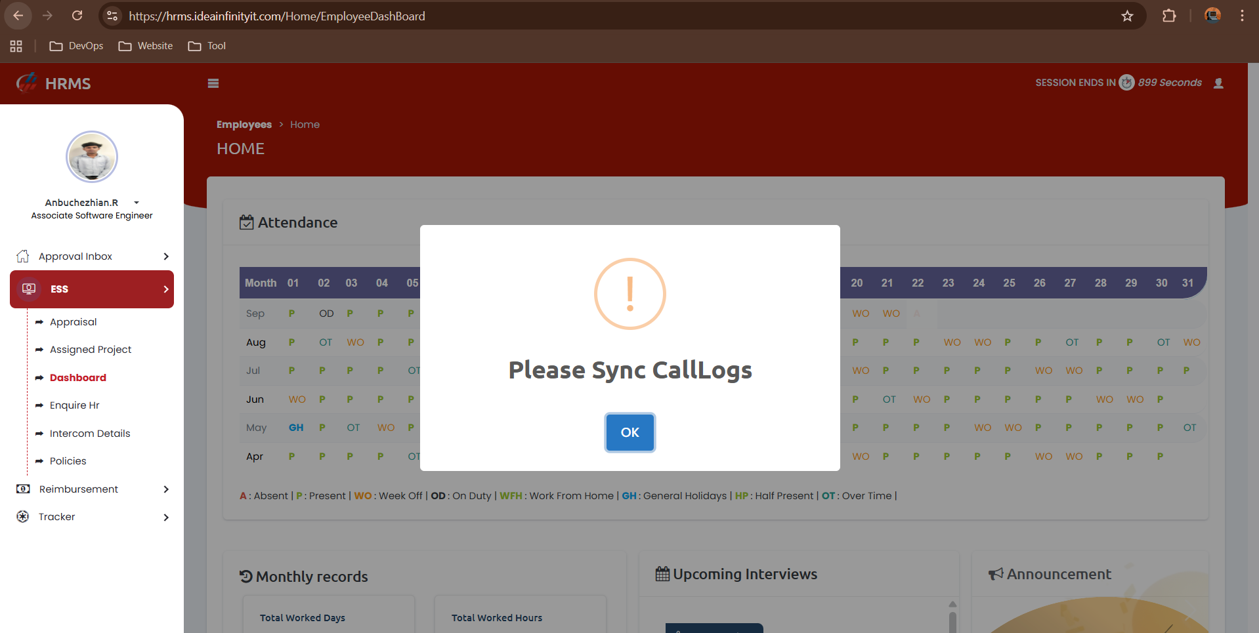Expand the Anbuchezhian.R profile dropdown arrow
Screen dimensions: 1259x633
pyautogui.click(x=137, y=203)
